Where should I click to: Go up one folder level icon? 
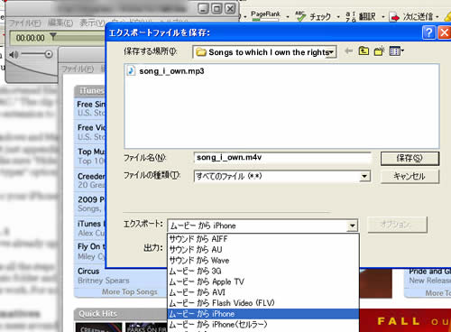point(364,51)
